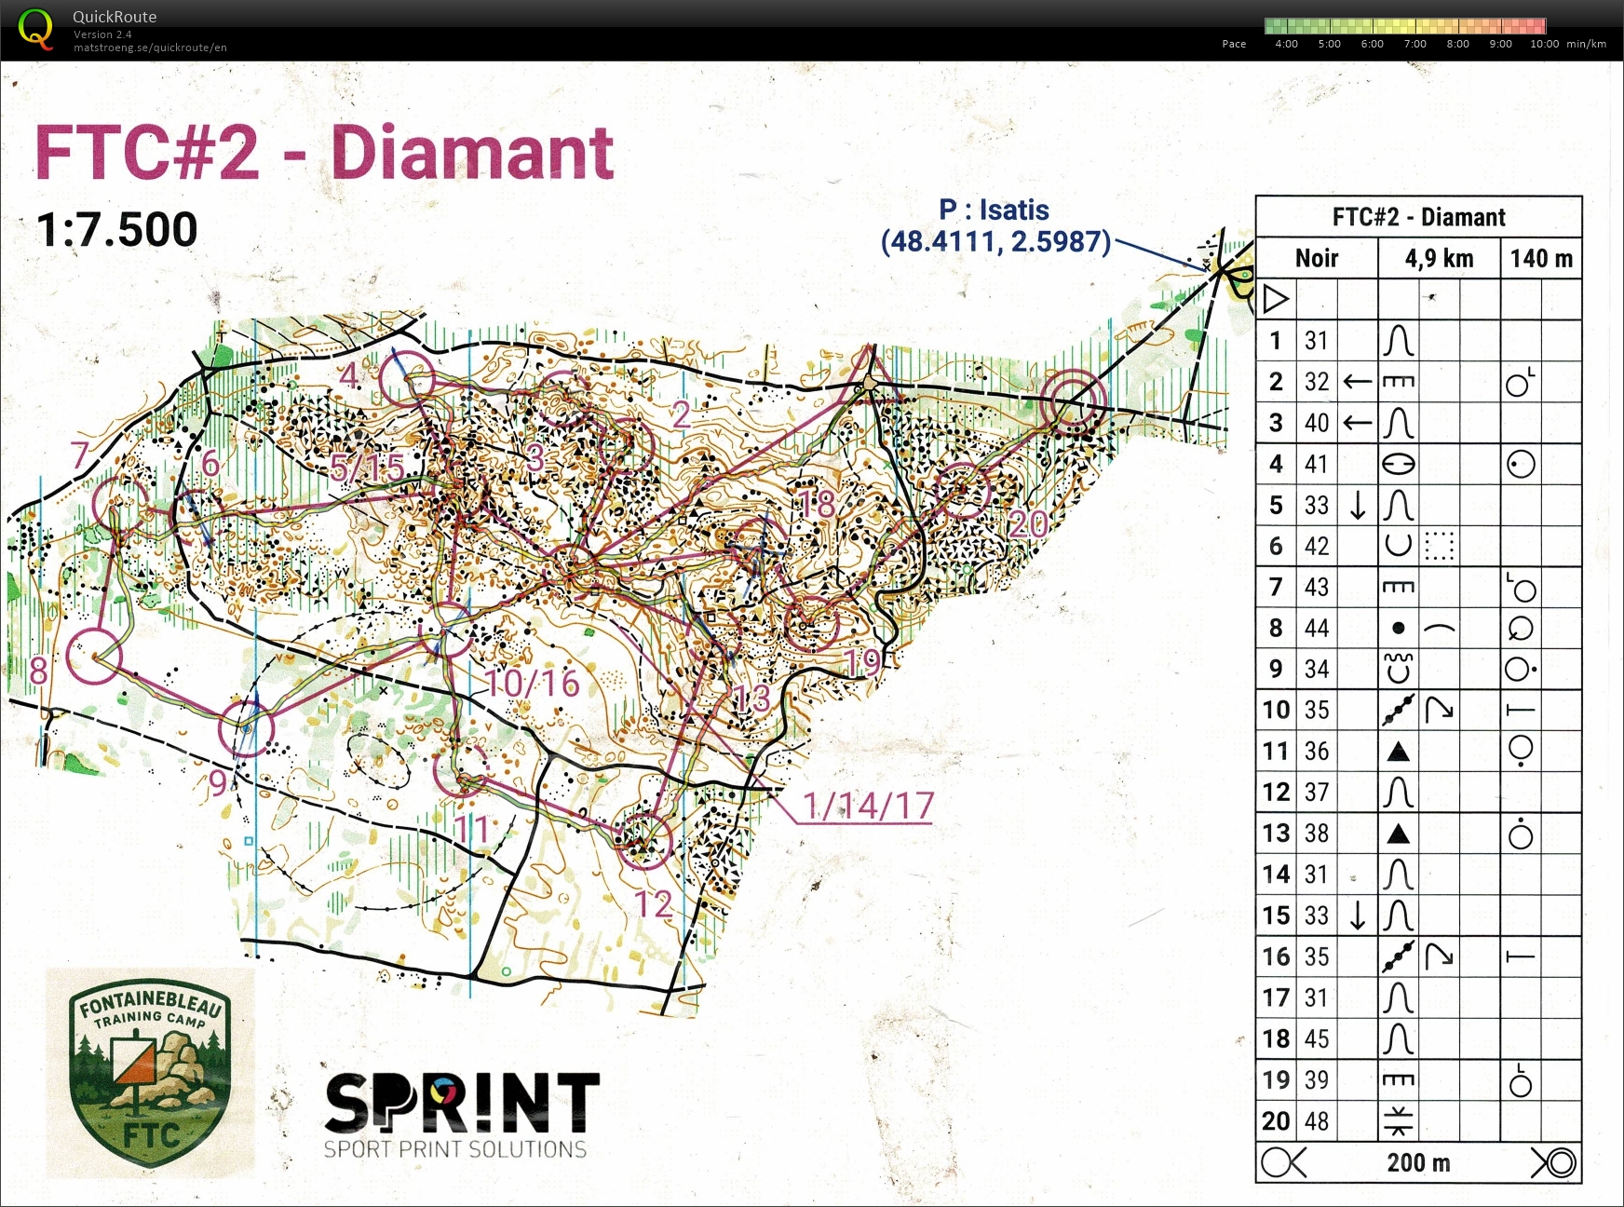The image size is (1624, 1207).
Task: Click the funnel taped-route symbol in the last row
Action: coord(1283,1162)
